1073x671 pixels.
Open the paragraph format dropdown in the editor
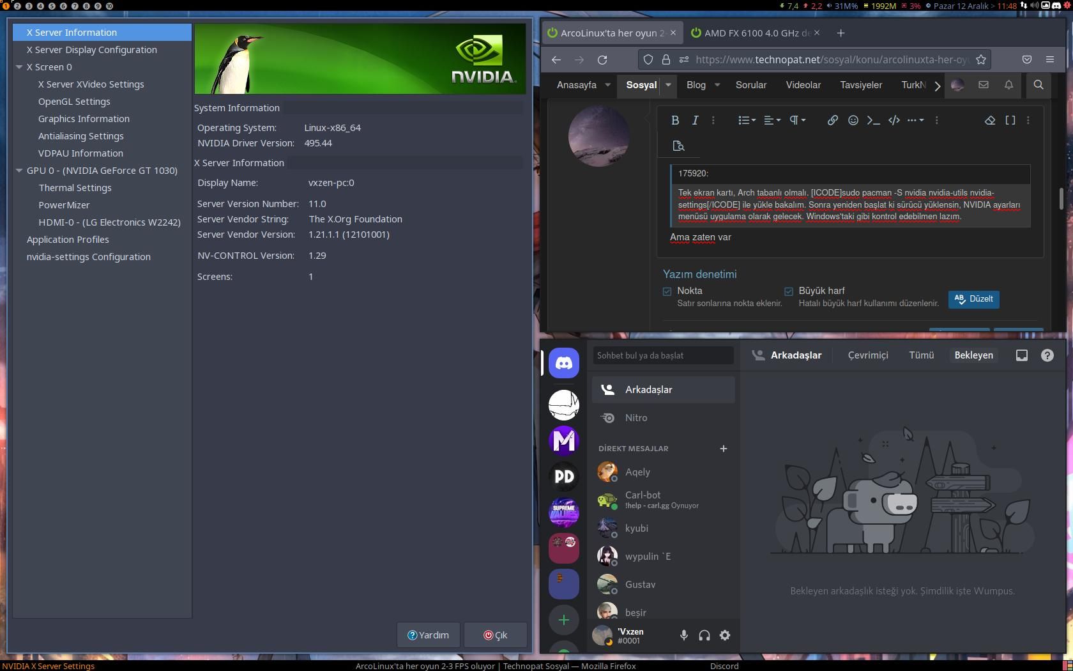tap(798, 120)
